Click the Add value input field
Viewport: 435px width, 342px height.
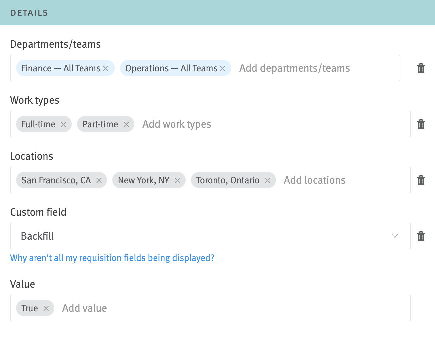pos(84,308)
